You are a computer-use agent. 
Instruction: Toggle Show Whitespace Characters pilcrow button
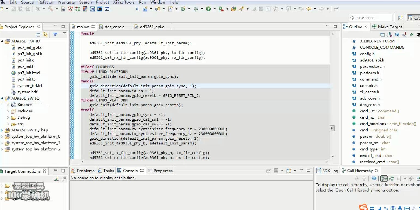(x=268, y=9)
